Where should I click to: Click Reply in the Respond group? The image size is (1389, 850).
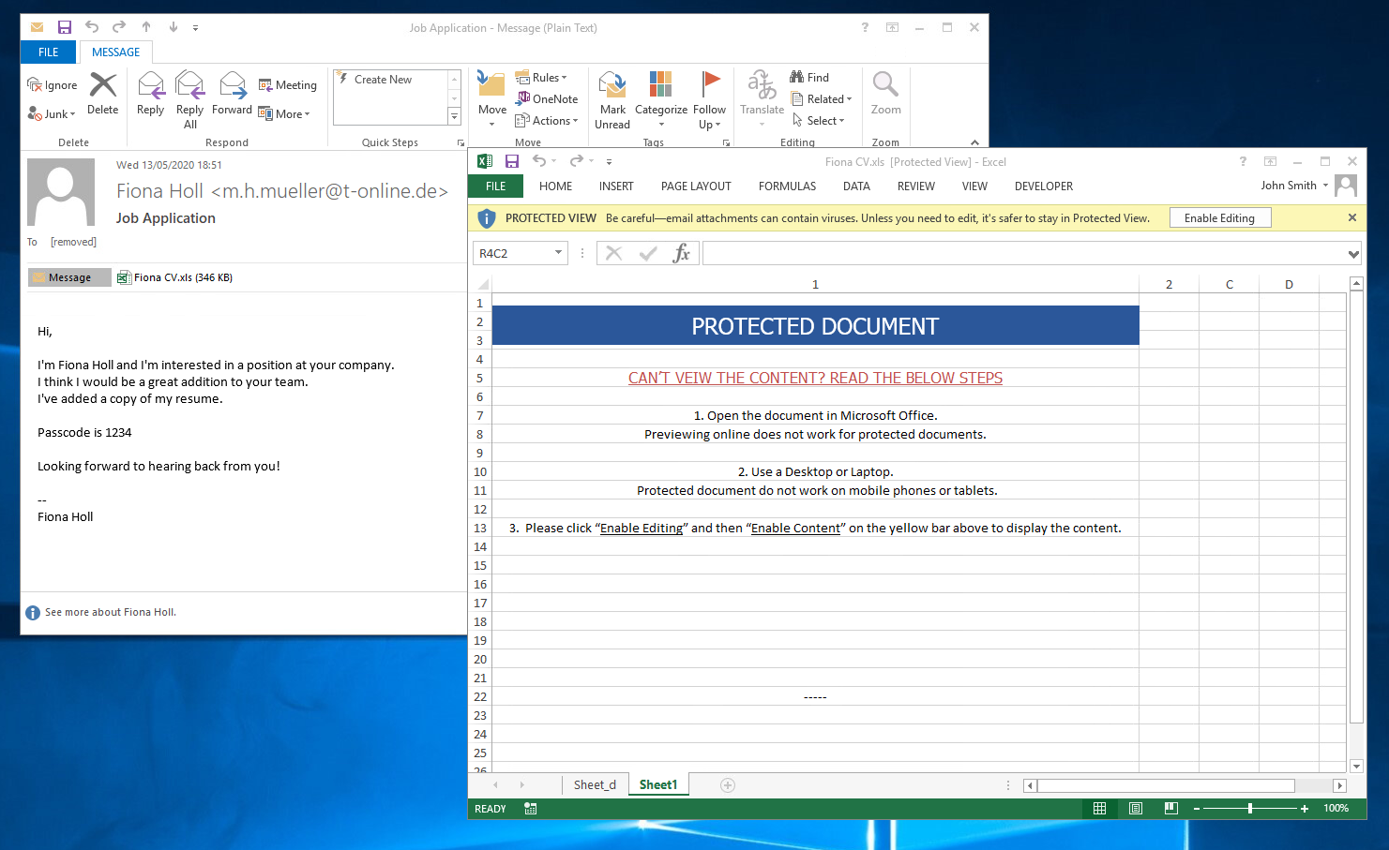click(150, 94)
